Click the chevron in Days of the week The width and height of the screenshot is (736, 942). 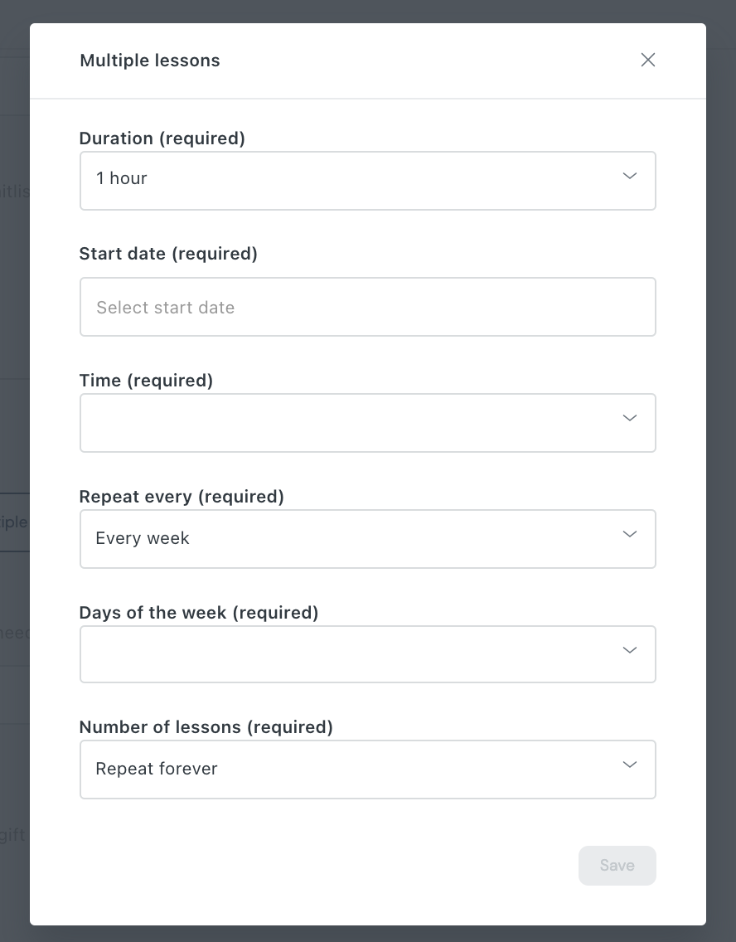tap(629, 650)
